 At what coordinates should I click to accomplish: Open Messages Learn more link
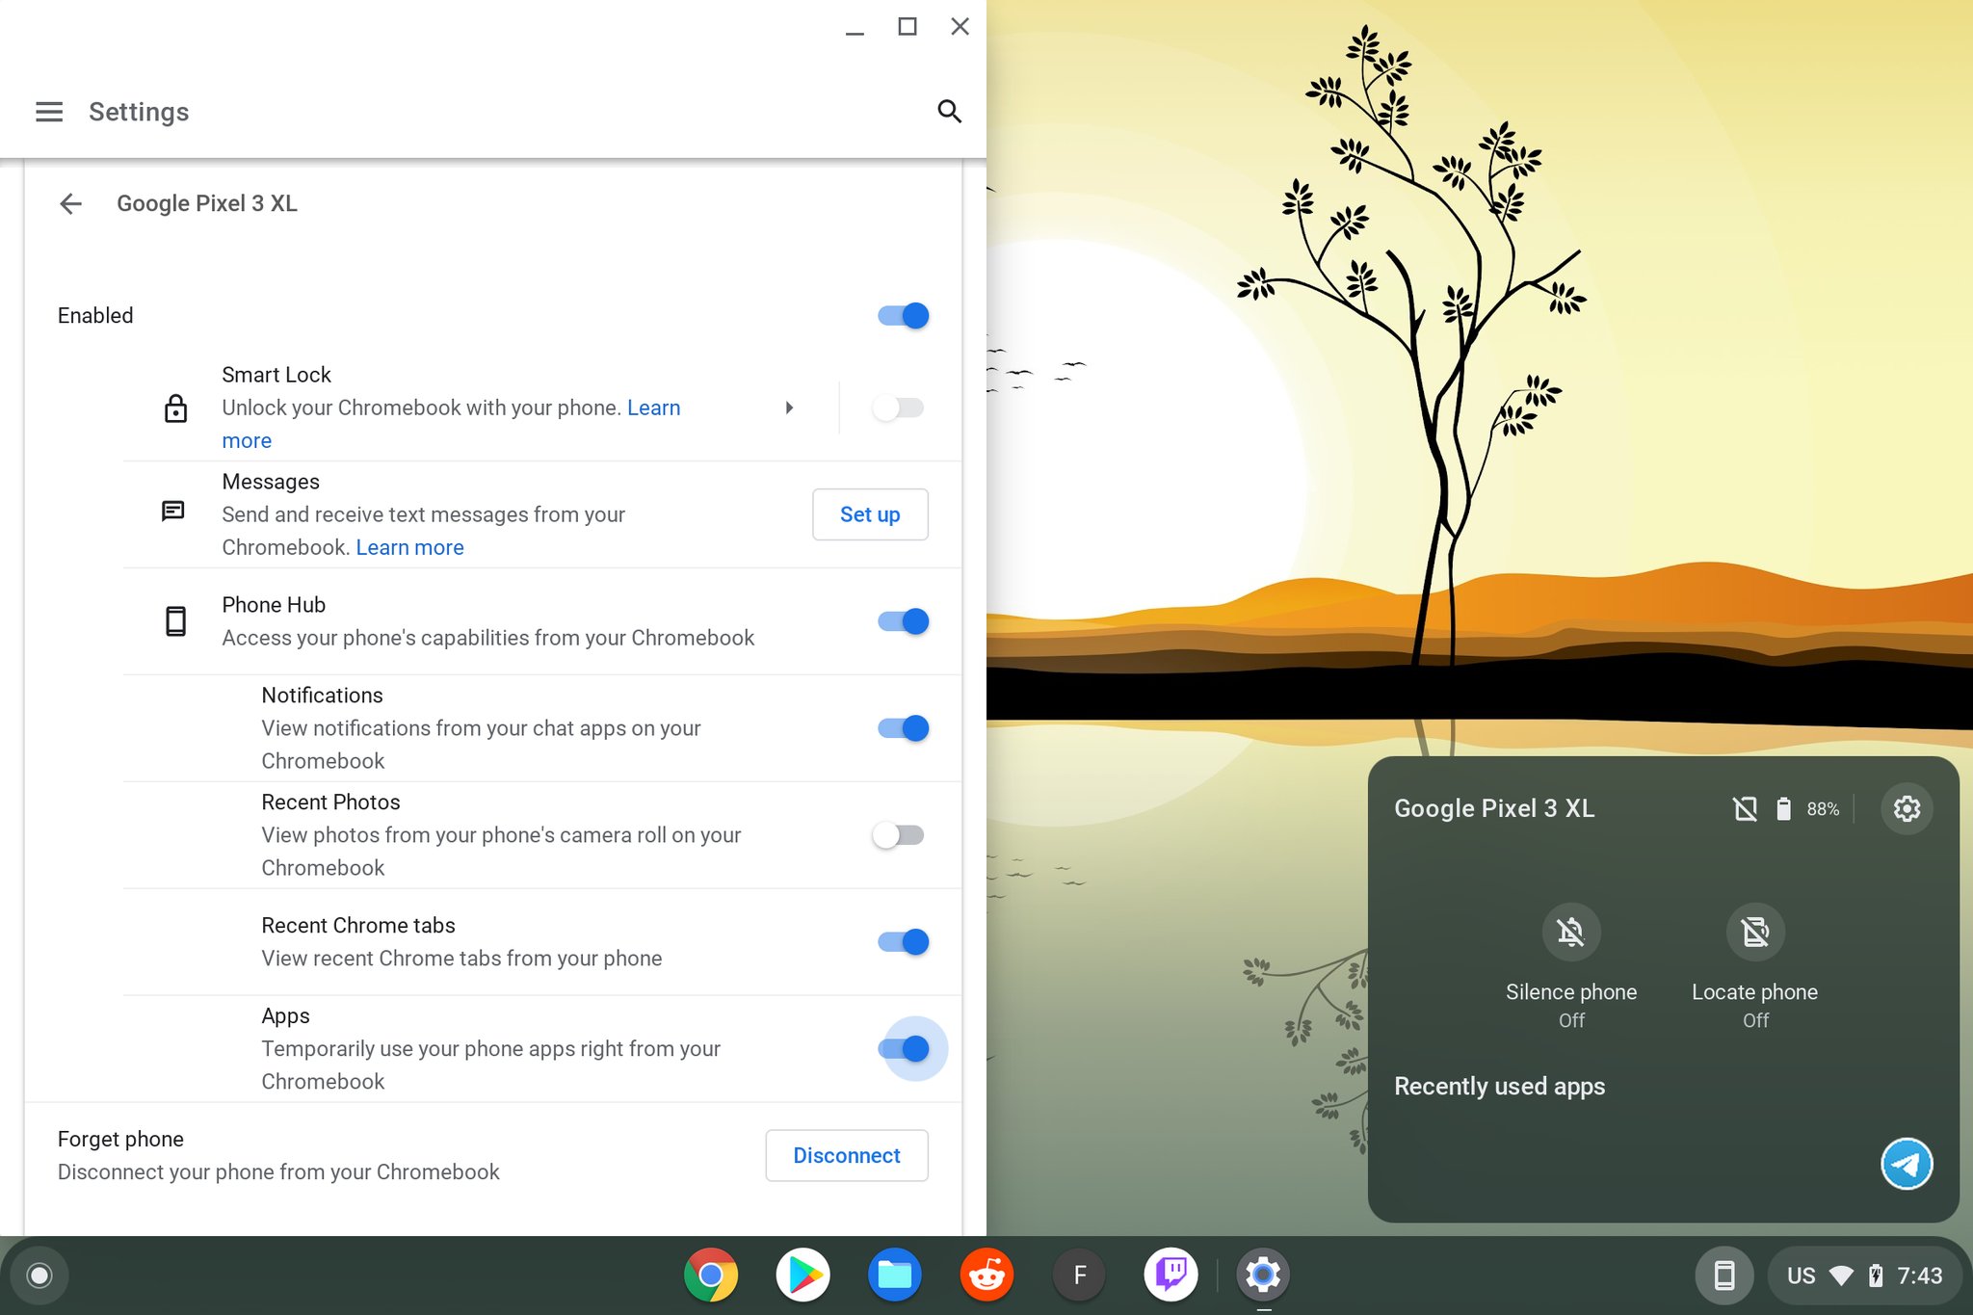pos(409,547)
